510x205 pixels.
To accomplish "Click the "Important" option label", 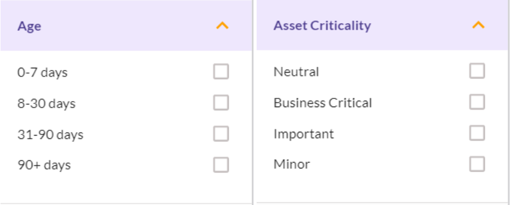I will (x=304, y=134).
